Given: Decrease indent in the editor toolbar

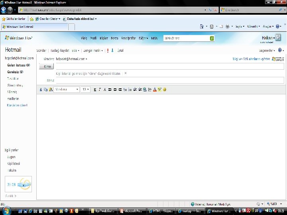Looking at the screenshot, I should tap(135, 90).
